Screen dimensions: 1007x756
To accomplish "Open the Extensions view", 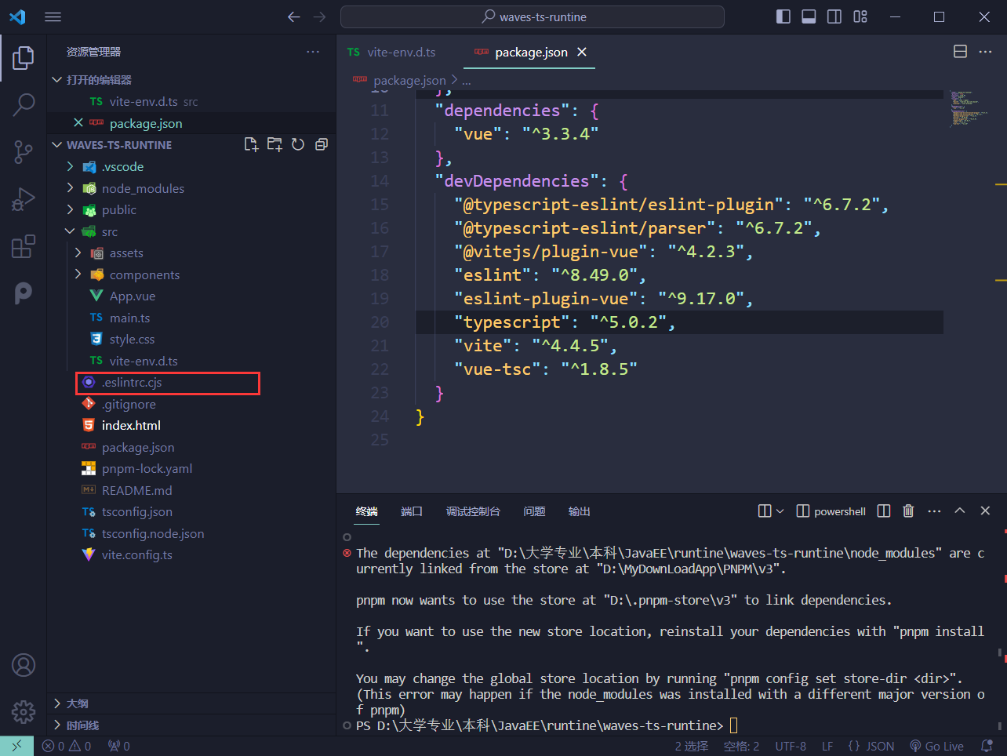I will (x=24, y=246).
